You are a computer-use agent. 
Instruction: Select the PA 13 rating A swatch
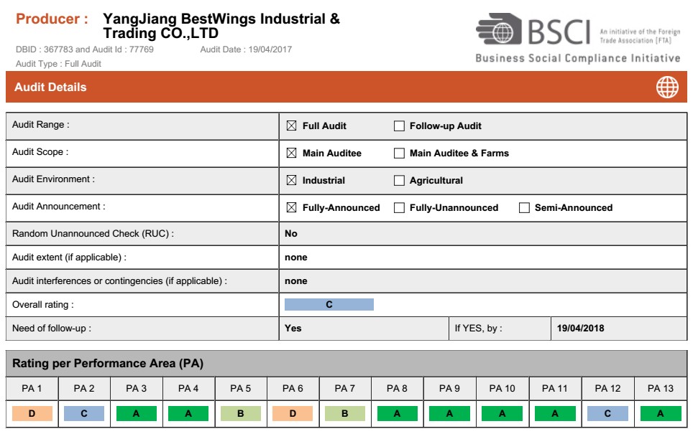pos(660,414)
